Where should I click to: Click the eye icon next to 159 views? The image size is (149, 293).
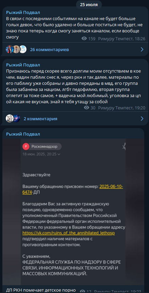(x=84, y=39)
